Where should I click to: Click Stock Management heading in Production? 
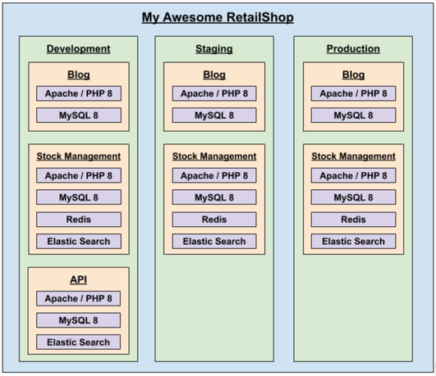[353, 156]
